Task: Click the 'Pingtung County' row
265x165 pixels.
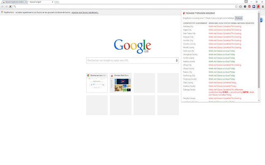Action: coord(219,79)
